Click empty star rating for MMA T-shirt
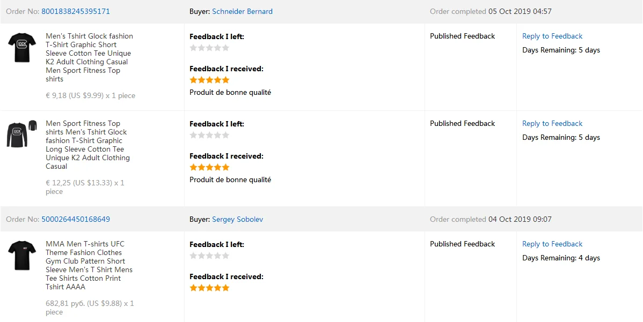This screenshot has height=322, width=643. coord(209,256)
